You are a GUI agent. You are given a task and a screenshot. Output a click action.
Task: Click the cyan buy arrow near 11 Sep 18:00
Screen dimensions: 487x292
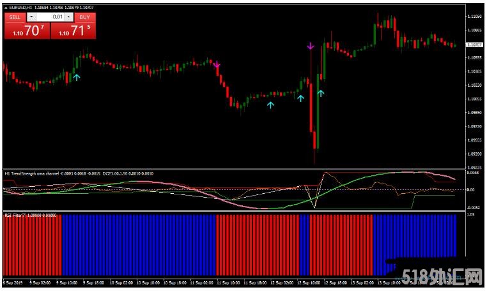click(x=270, y=105)
